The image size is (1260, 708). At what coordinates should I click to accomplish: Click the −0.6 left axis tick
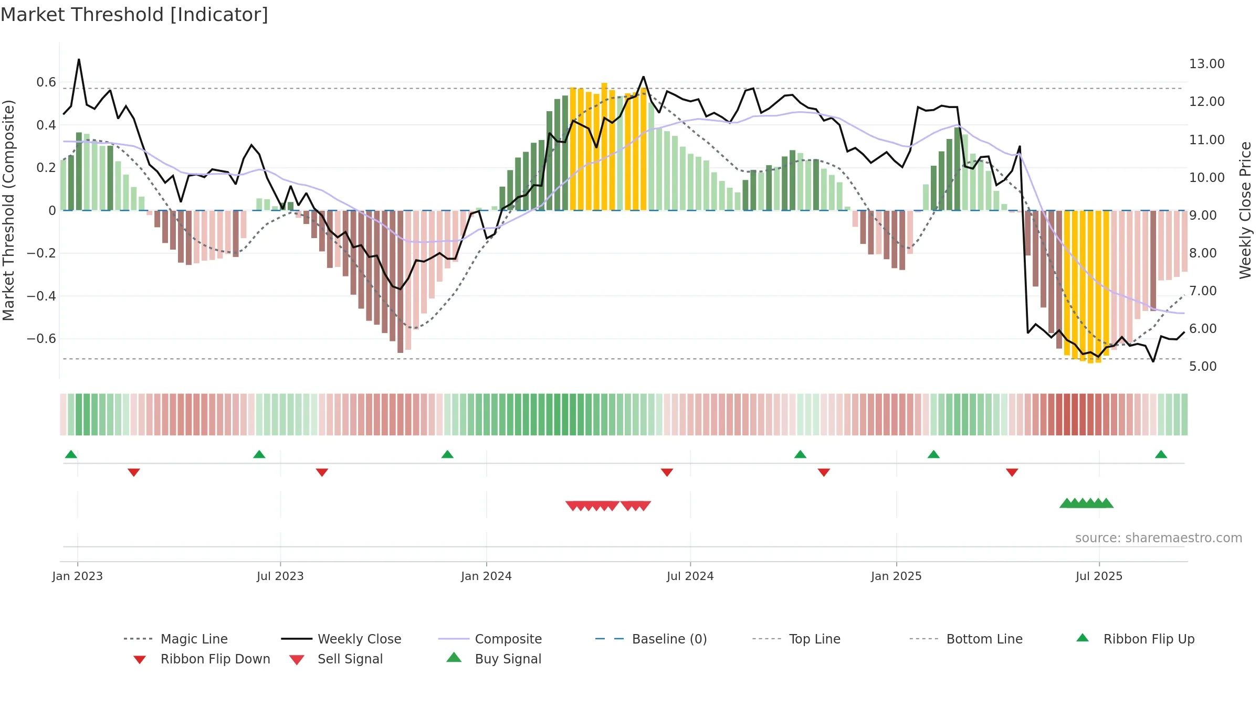[x=41, y=339]
